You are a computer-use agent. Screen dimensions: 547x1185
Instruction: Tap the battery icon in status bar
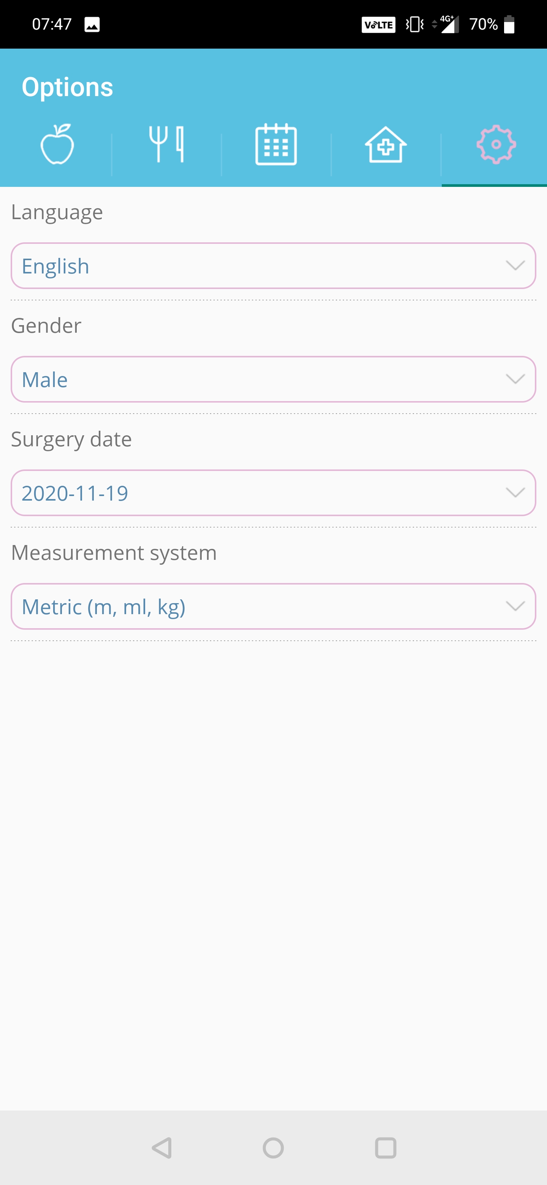(509, 24)
